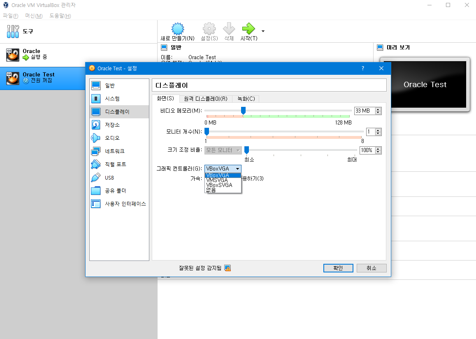Increase monitor count with the up stepper
This screenshot has width=476, height=339.
[378, 130]
